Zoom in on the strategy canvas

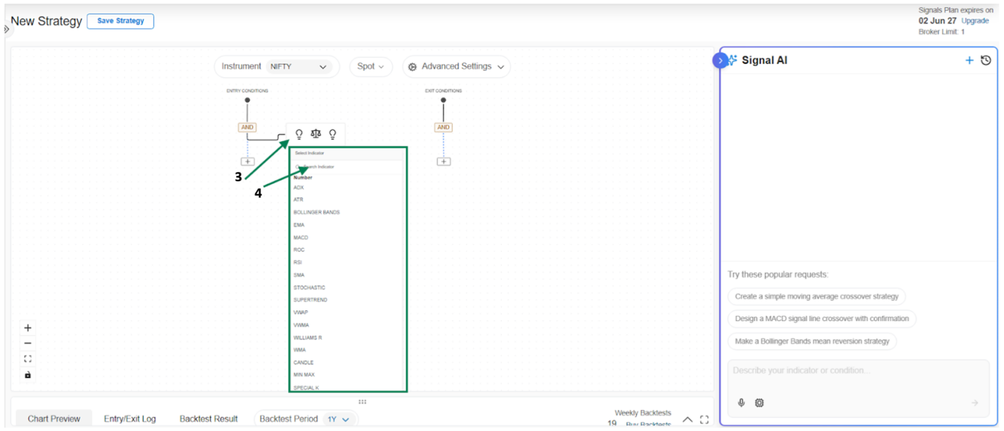click(x=28, y=328)
